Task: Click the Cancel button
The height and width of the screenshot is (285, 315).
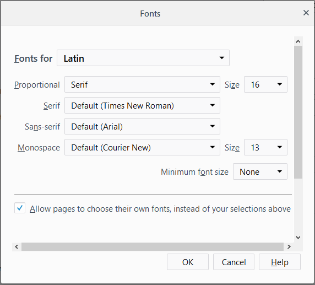Action: 233,262
